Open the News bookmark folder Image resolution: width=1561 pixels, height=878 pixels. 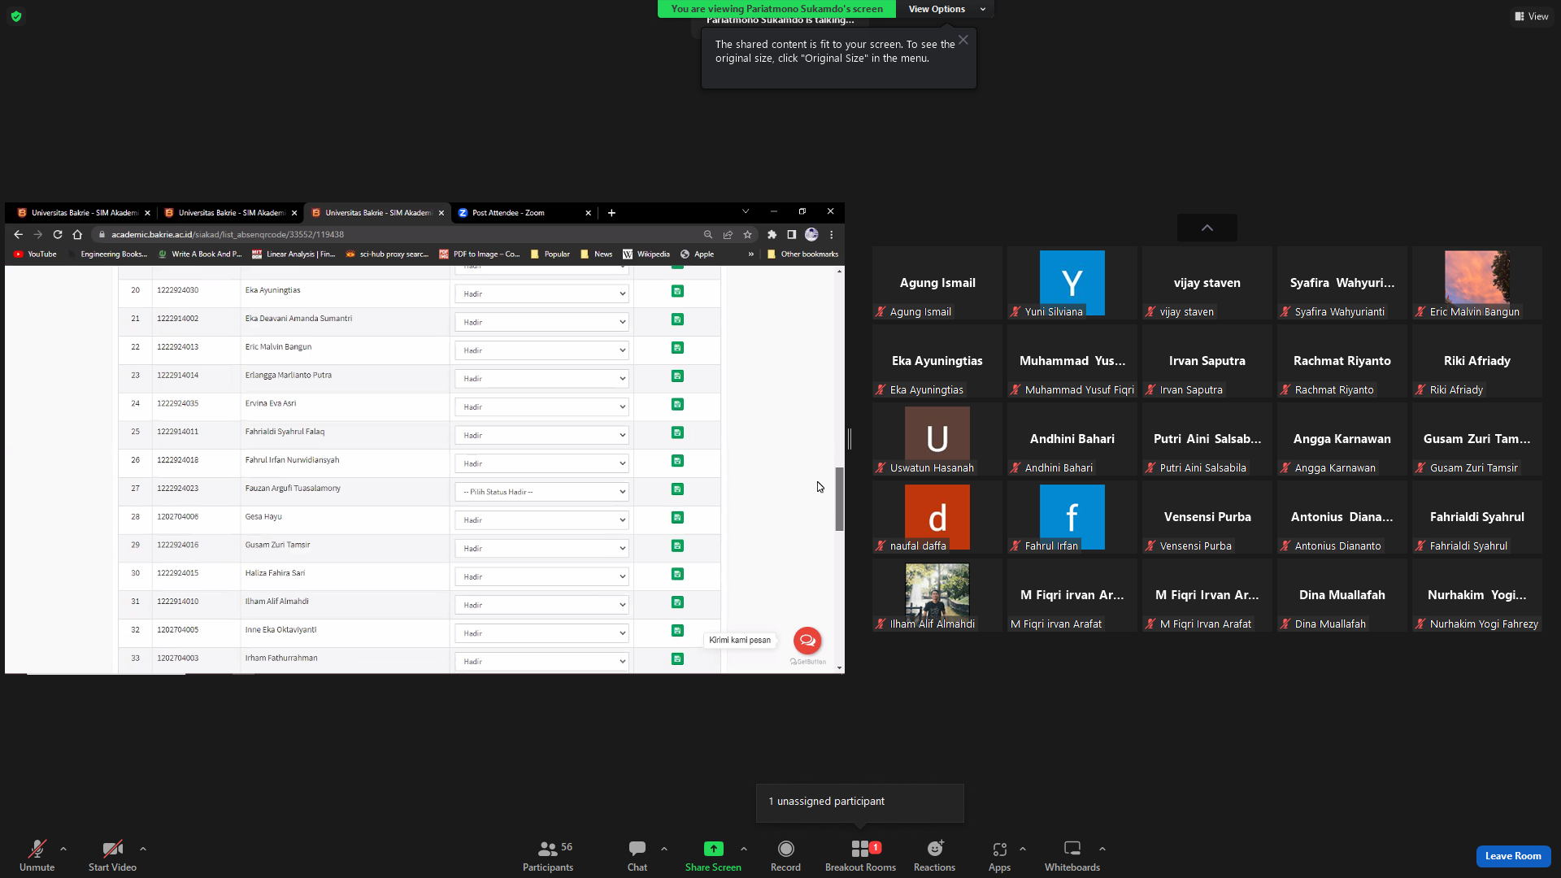[x=596, y=254]
